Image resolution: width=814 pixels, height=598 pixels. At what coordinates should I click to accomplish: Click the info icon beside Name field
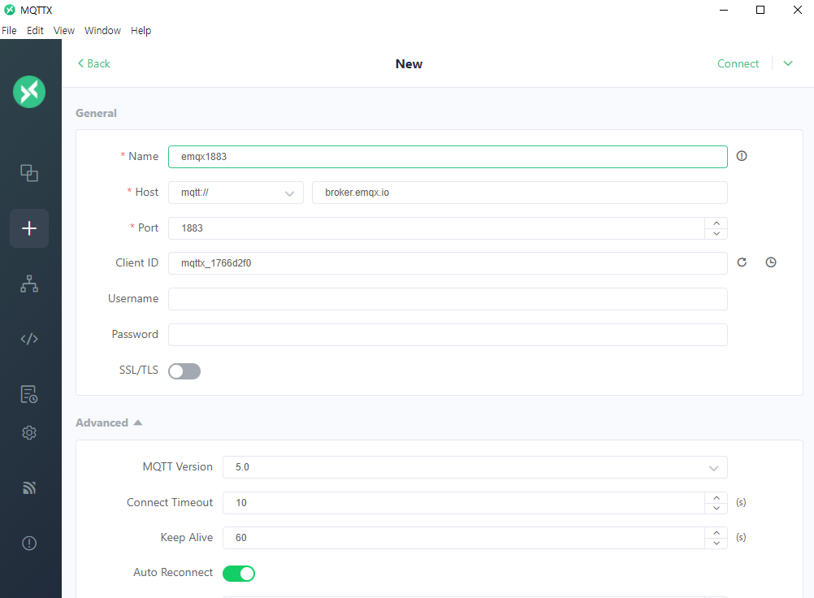coord(742,156)
